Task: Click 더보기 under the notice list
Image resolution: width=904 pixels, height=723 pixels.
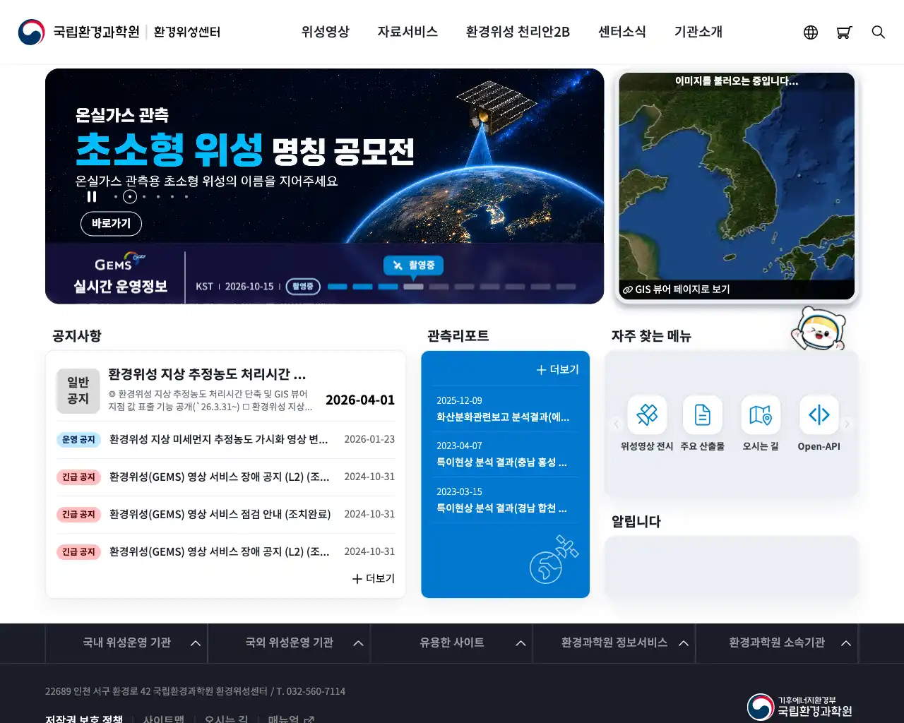Action: tap(374, 578)
